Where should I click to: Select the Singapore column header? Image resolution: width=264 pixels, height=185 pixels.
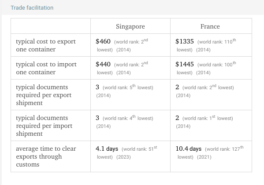(130, 26)
